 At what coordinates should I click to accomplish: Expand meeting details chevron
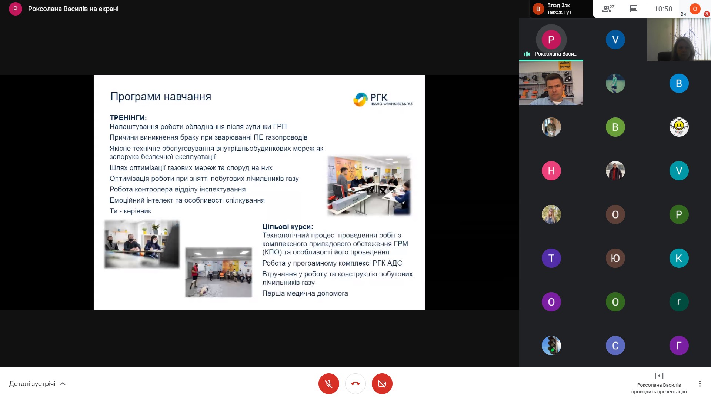tap(63, 384)
